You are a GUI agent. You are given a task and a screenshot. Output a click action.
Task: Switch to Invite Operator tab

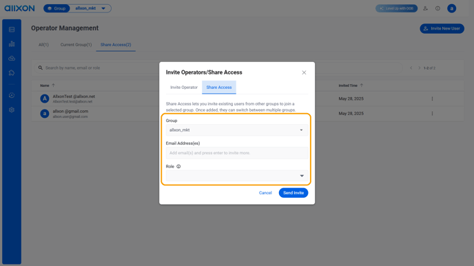coord(184,88)
